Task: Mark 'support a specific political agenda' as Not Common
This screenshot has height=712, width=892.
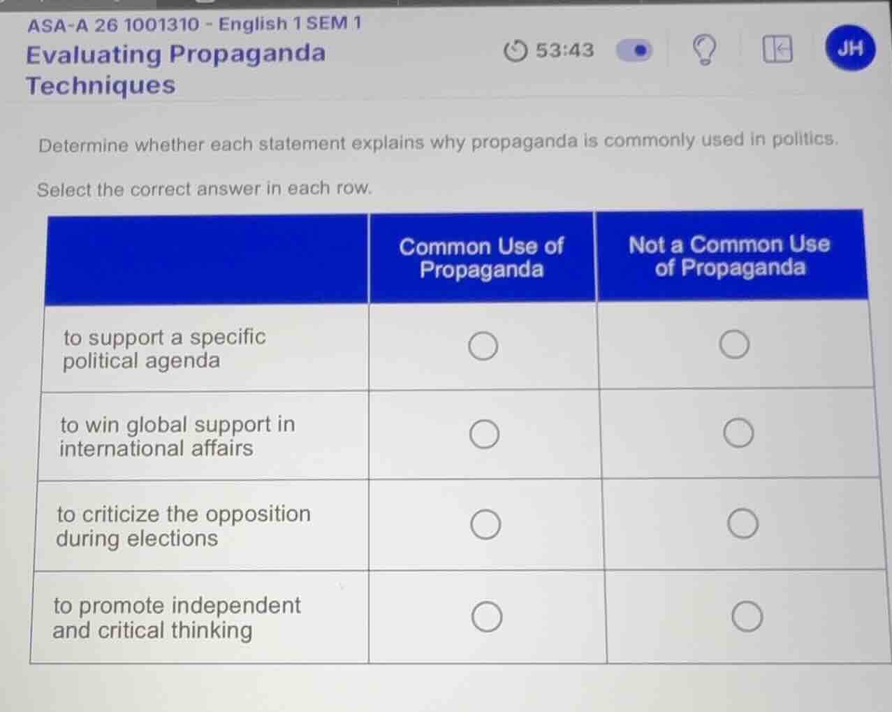Action: [x=733, y=343]
